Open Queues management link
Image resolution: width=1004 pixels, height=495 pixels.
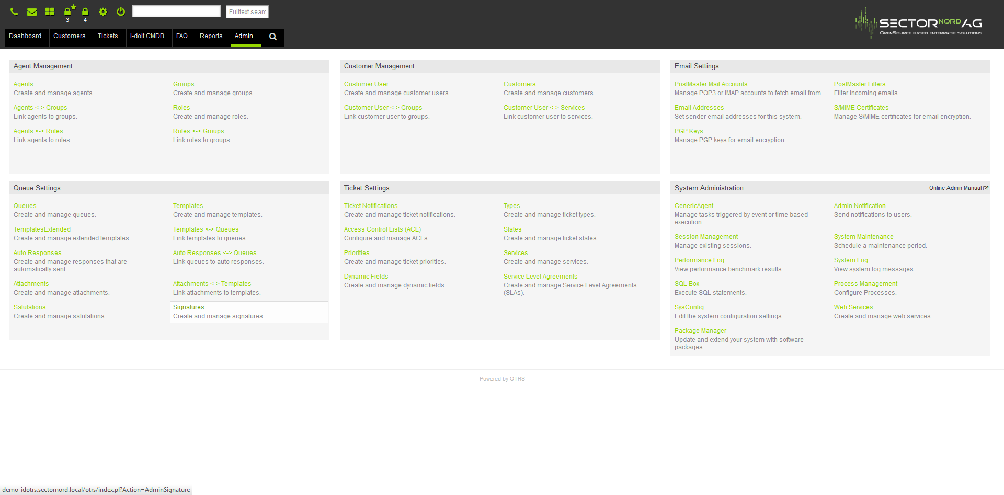point(25,206)
